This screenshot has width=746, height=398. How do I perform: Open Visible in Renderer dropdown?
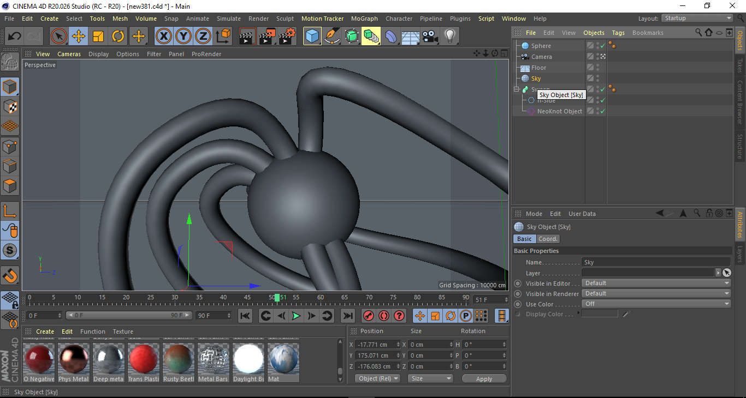coord(656,293)
